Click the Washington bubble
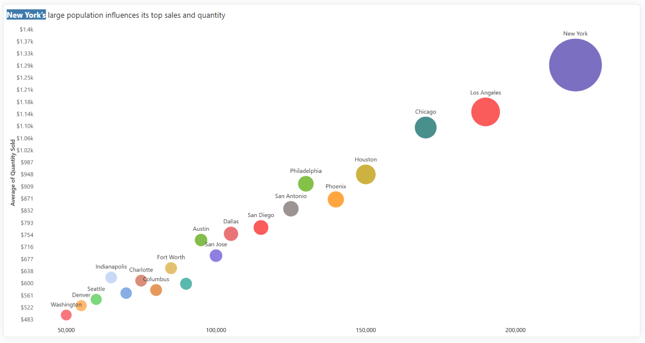 point(66,315)
